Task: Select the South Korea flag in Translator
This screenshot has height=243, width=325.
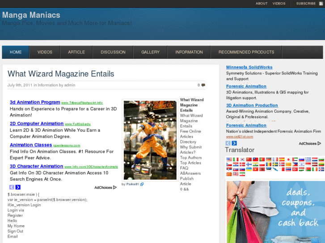Action: coord(242,160)
